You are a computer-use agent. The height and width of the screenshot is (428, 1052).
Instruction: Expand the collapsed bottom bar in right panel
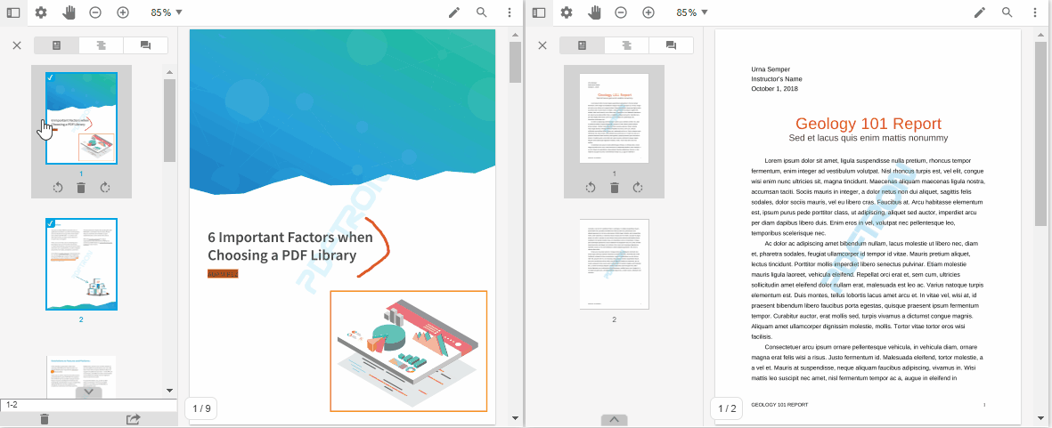(615, 420)
